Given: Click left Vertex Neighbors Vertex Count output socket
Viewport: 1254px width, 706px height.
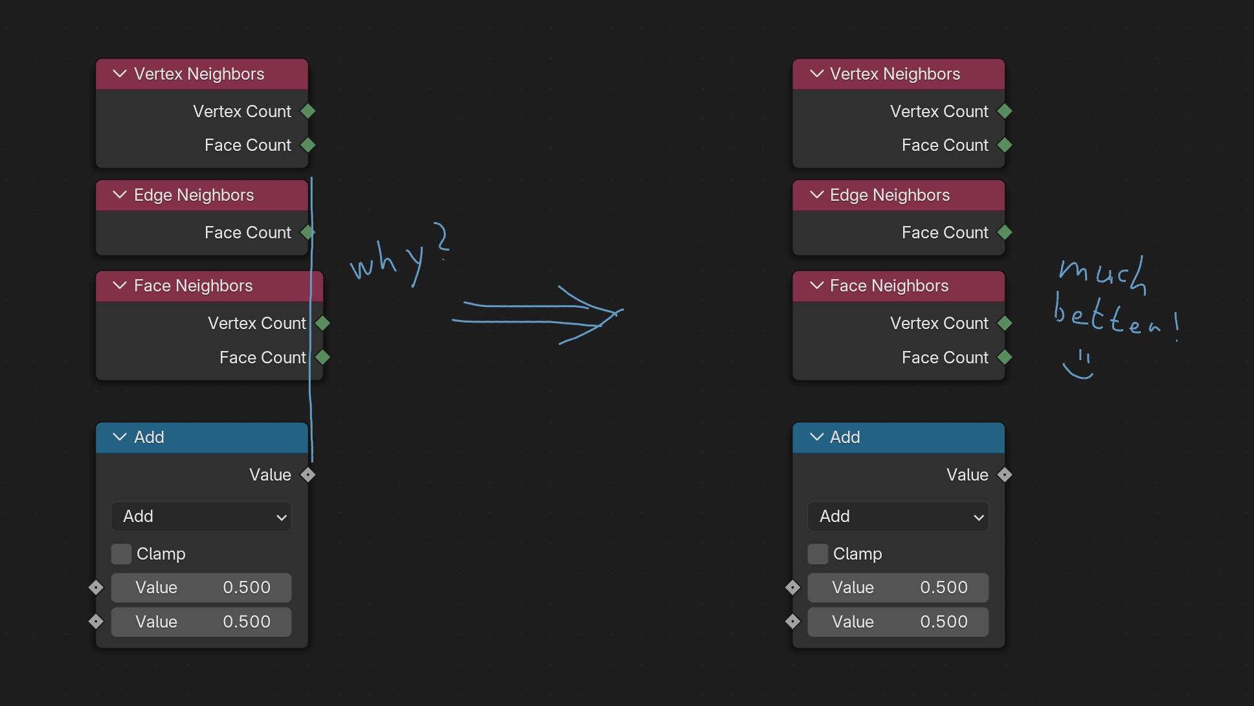Looking at the screenshot, I should 308,111.
